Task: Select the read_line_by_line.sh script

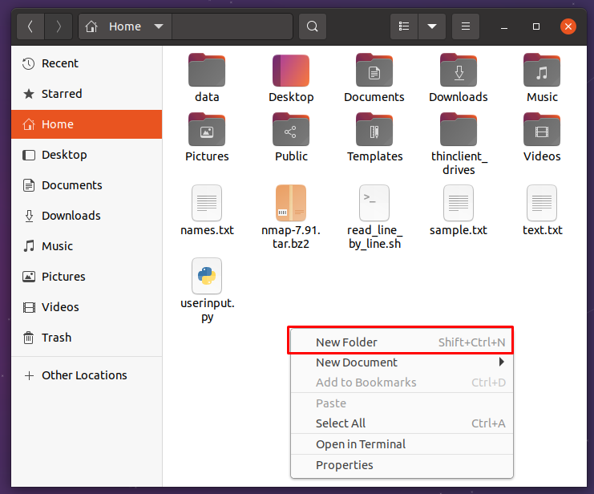Action: pos(374,217)
